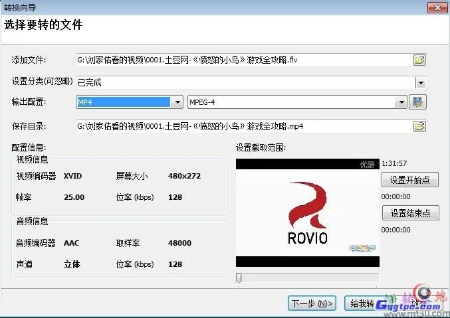Click the clip range slider handle

pos(239,278)
